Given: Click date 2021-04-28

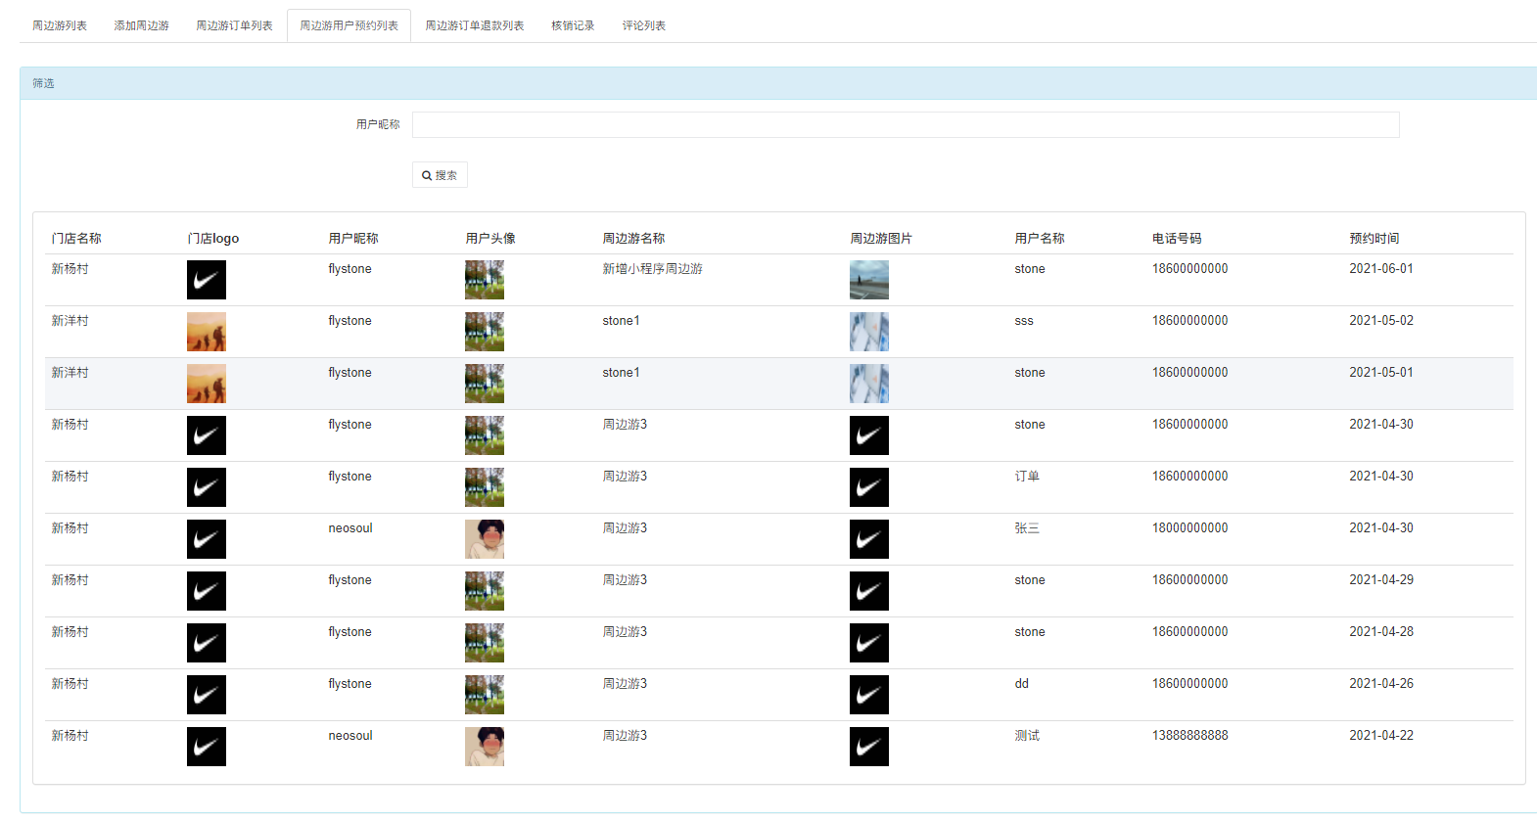Looking at the screenshot, I should [1381, 632].
